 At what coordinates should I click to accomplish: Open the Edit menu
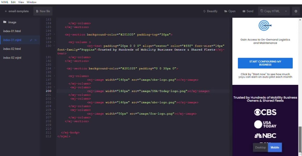pyautogui.click(x=13, y=2)
